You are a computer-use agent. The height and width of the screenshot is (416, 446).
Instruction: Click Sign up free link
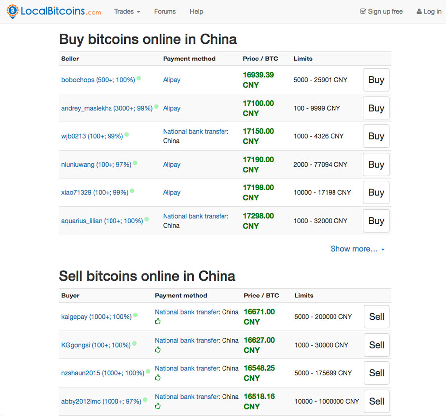click(382, 12)
